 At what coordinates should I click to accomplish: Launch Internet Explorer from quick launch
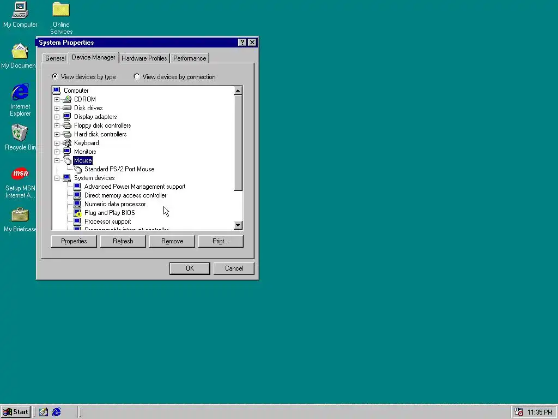point(56,412)
